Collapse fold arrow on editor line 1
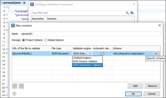The image size is (166, 98). click(7, 7)
